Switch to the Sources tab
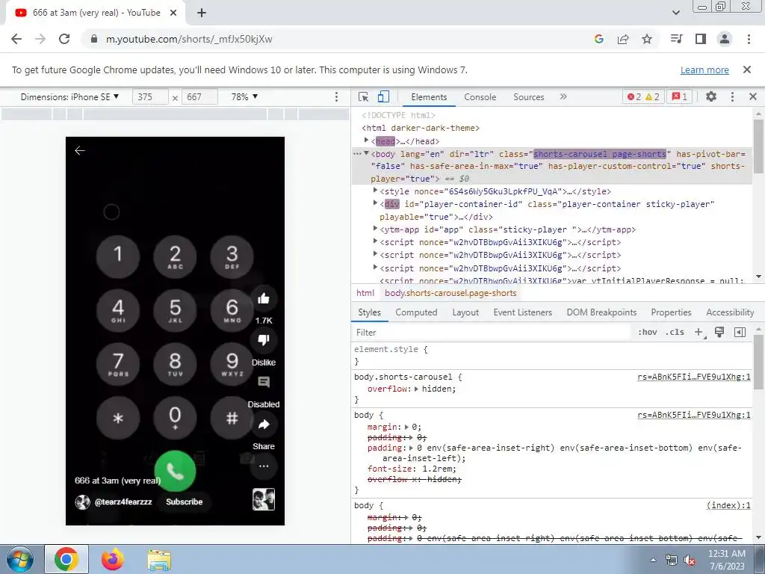 click(x=528, y=96)
